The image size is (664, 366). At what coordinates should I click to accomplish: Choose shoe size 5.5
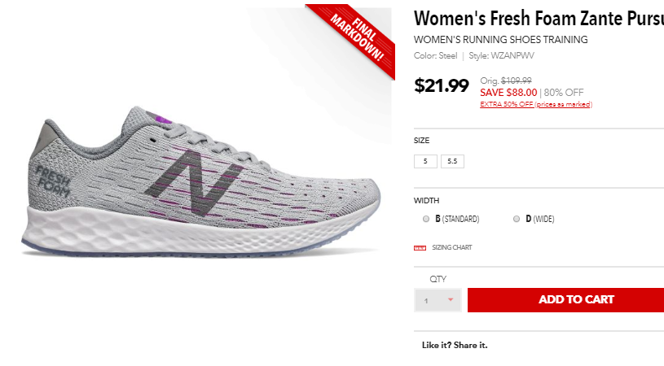[x=452, y=161]
